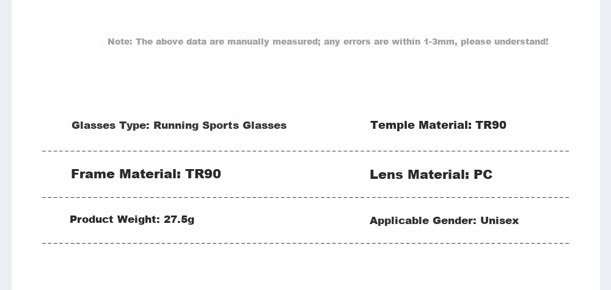
Task: Click the 27.5g weight value
Action: 179,220
